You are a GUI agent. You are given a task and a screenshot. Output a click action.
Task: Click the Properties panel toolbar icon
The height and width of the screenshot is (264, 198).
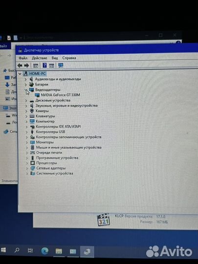pyautogui.click(x=51, y=66)
